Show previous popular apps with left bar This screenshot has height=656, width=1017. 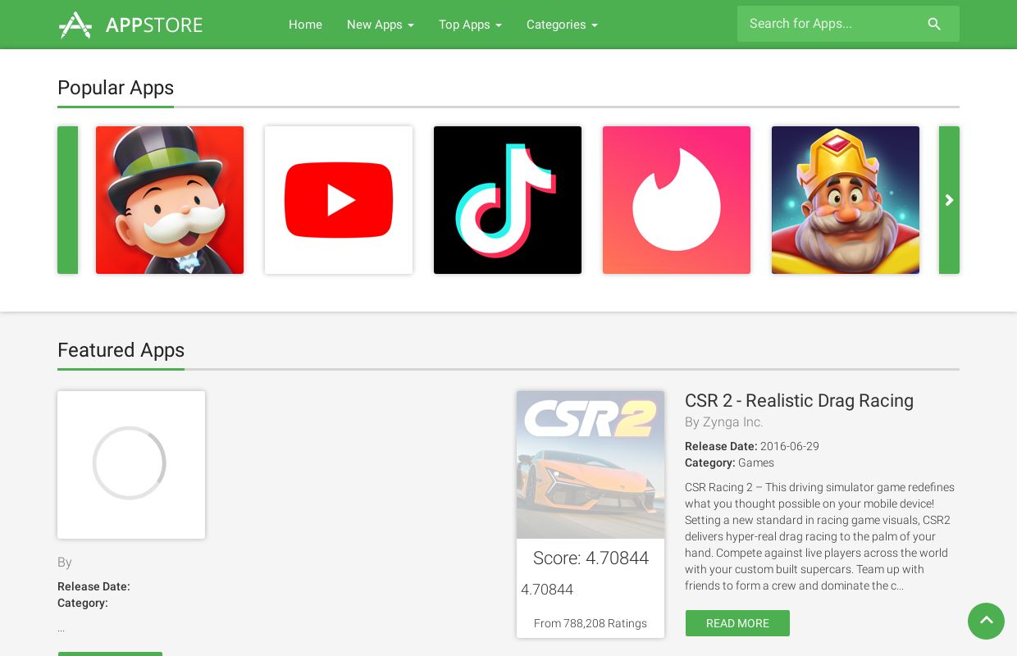pos(67,200)
